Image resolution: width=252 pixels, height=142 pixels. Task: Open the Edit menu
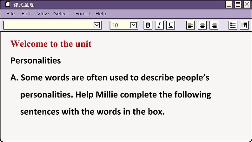26,14
